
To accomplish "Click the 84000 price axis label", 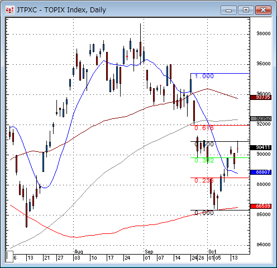I will click(264, 245).
